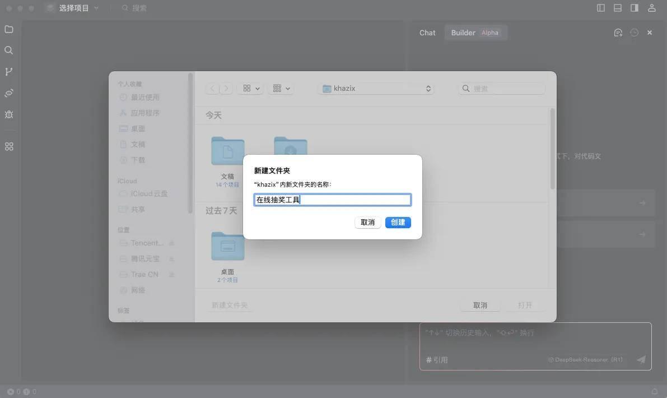Select the Search icon in left sidebar
The image size is (667, 398).
[x=9, y=50]
